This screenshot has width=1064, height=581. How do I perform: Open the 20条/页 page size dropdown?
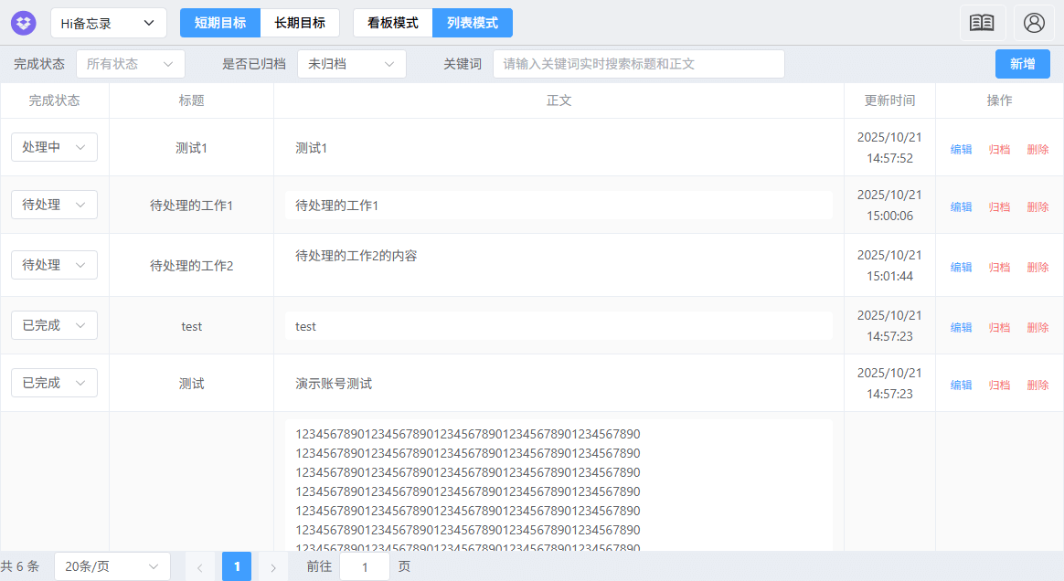point(112,566)
